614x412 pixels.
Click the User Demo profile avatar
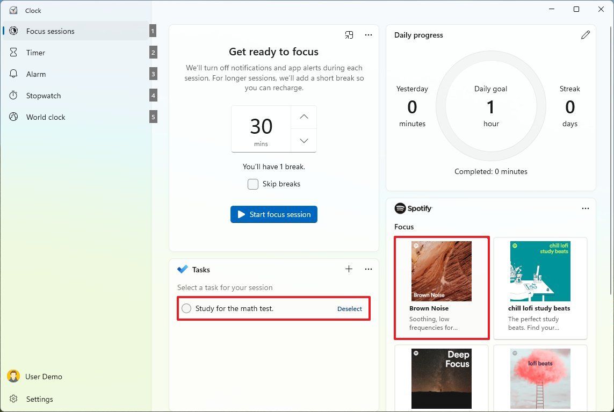tap(13, 377)
